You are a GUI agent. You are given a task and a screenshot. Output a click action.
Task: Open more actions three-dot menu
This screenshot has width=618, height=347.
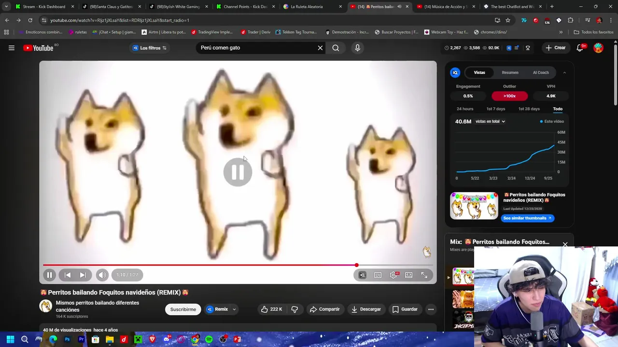431,309
